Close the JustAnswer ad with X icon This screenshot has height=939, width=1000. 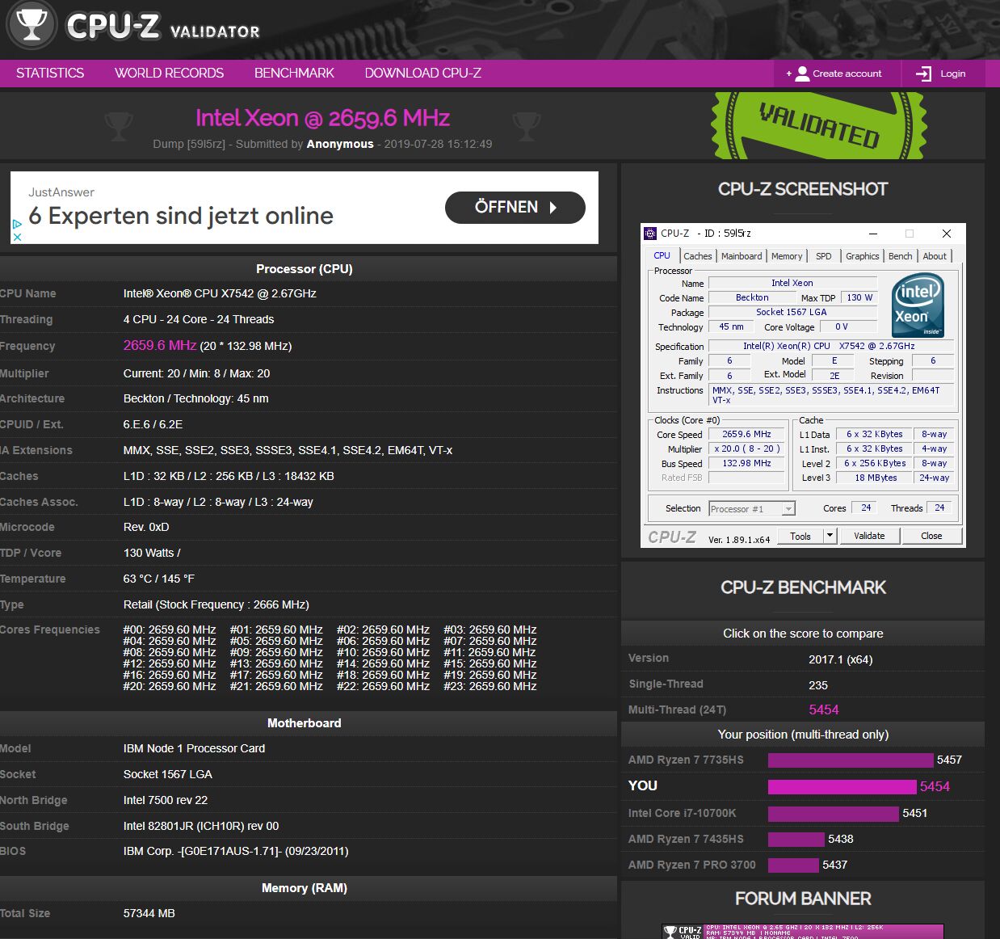17,237
